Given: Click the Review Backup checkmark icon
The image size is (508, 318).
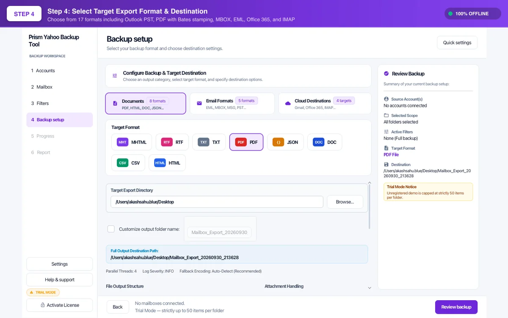Looking at the screenshot, I should 386,73.
